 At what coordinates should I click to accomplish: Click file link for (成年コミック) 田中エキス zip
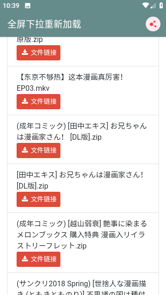coord(38,151)
